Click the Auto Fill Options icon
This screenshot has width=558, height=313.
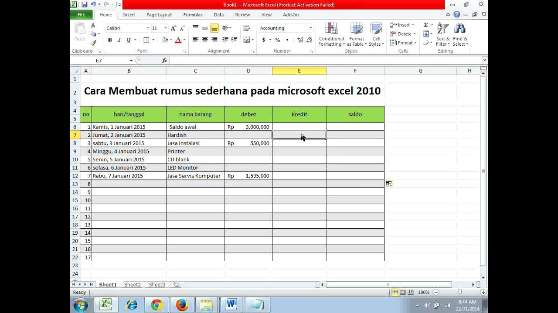pyautogui.click(x=389, y=184)
